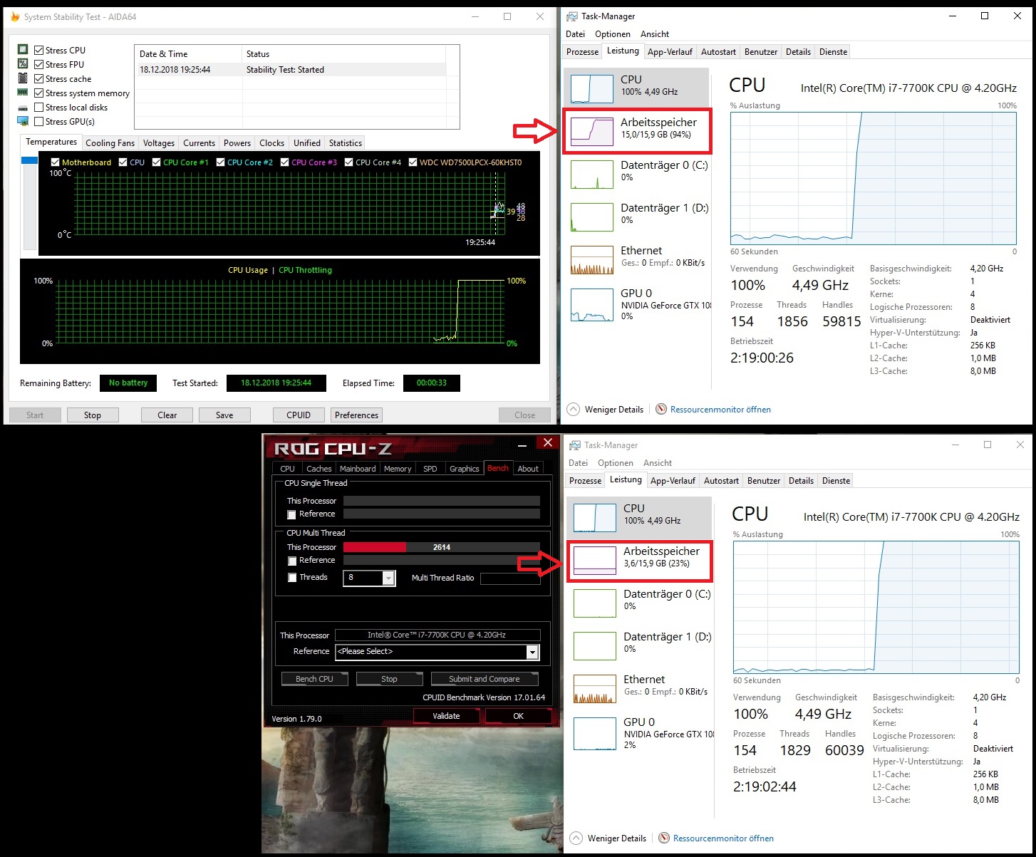Open Statistics tab in AIDA64
The image size is (1036, 857).
tap(346, 142)
